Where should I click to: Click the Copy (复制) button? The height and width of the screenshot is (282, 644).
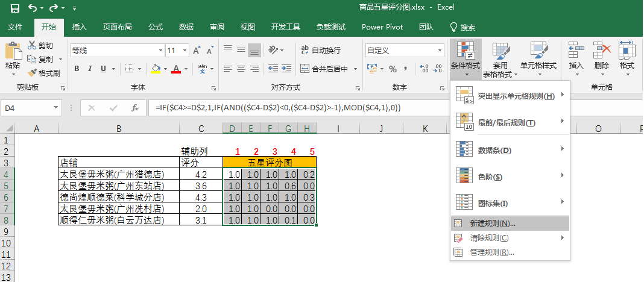pos(40,59)
